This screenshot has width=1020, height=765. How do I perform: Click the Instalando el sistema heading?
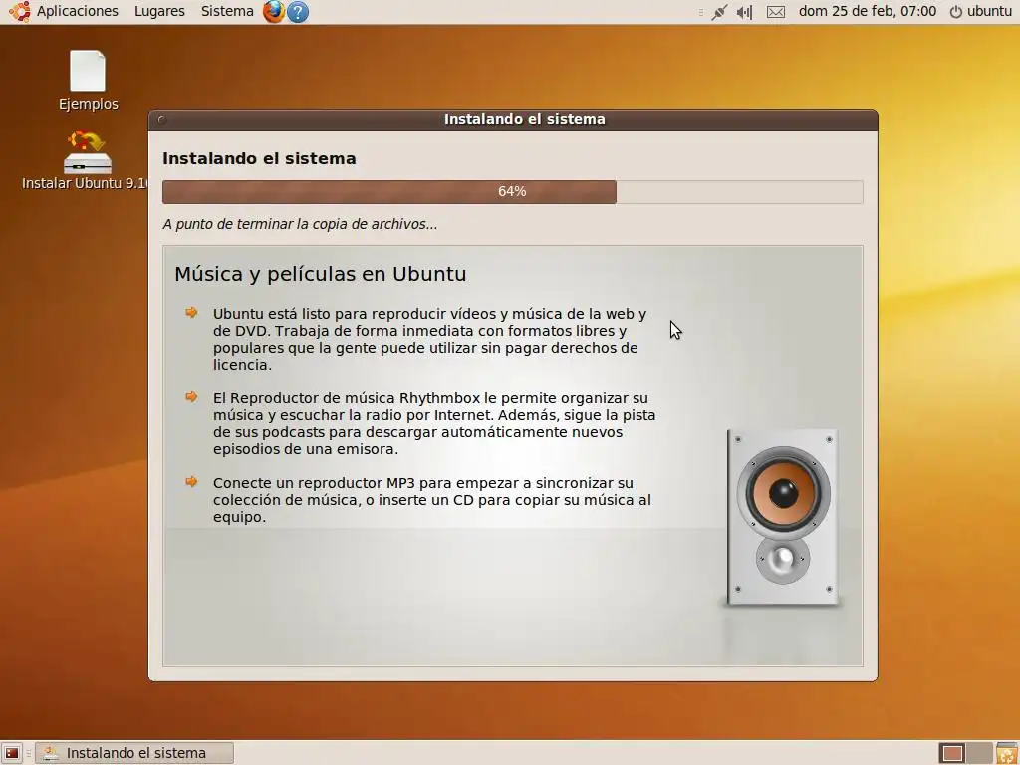pyautogui.click(x=259, y=158)
